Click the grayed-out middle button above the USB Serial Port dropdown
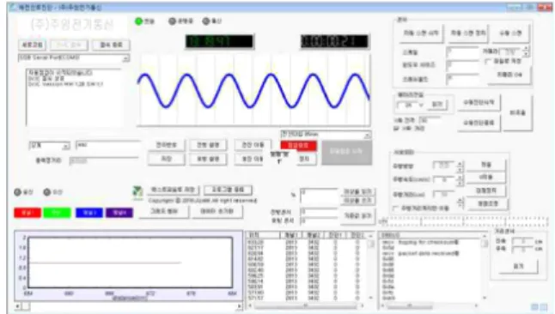Image resolution: width=555 pixels, height=314 pixels. click(x=70, y=45)
